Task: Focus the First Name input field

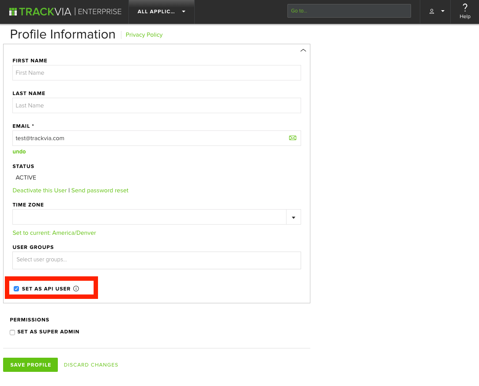Action: (x=157, y=73)
